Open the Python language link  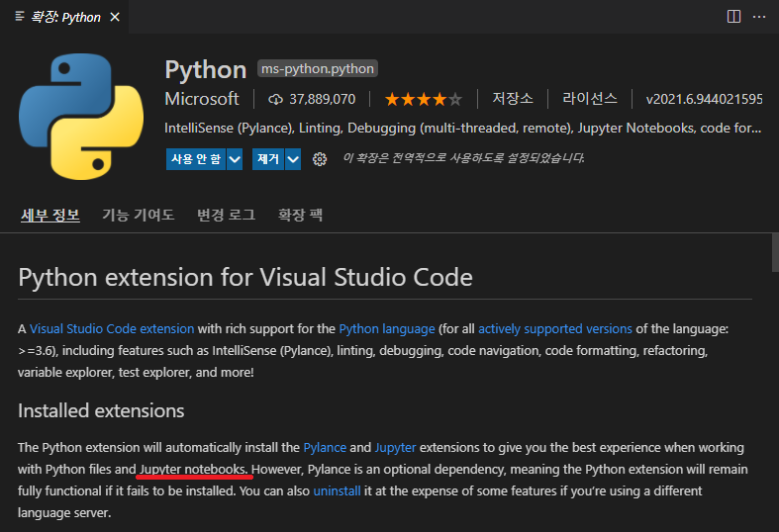tap(387, 329)
